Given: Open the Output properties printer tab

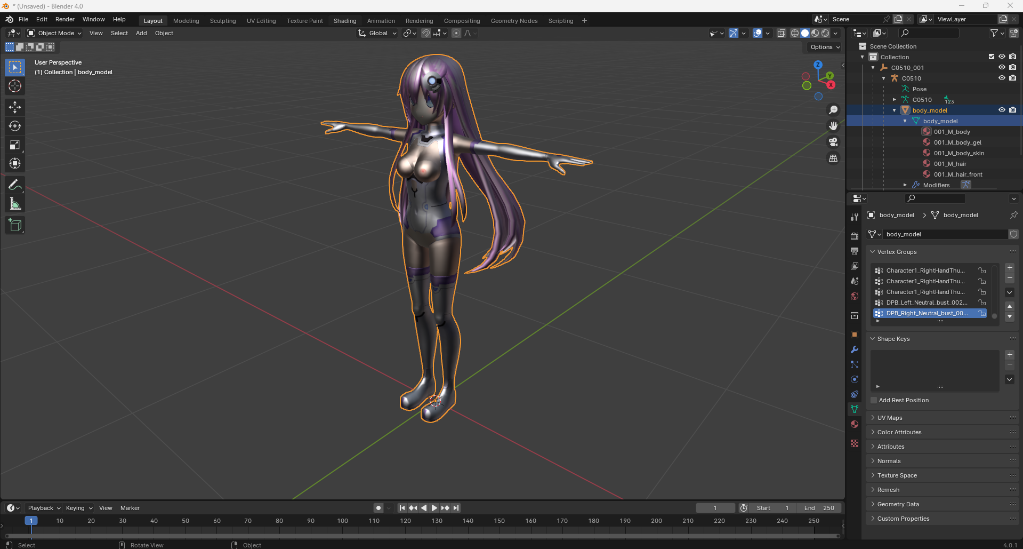Looking at the screenshot, I should pyautogui.click(x=855, y=251).
